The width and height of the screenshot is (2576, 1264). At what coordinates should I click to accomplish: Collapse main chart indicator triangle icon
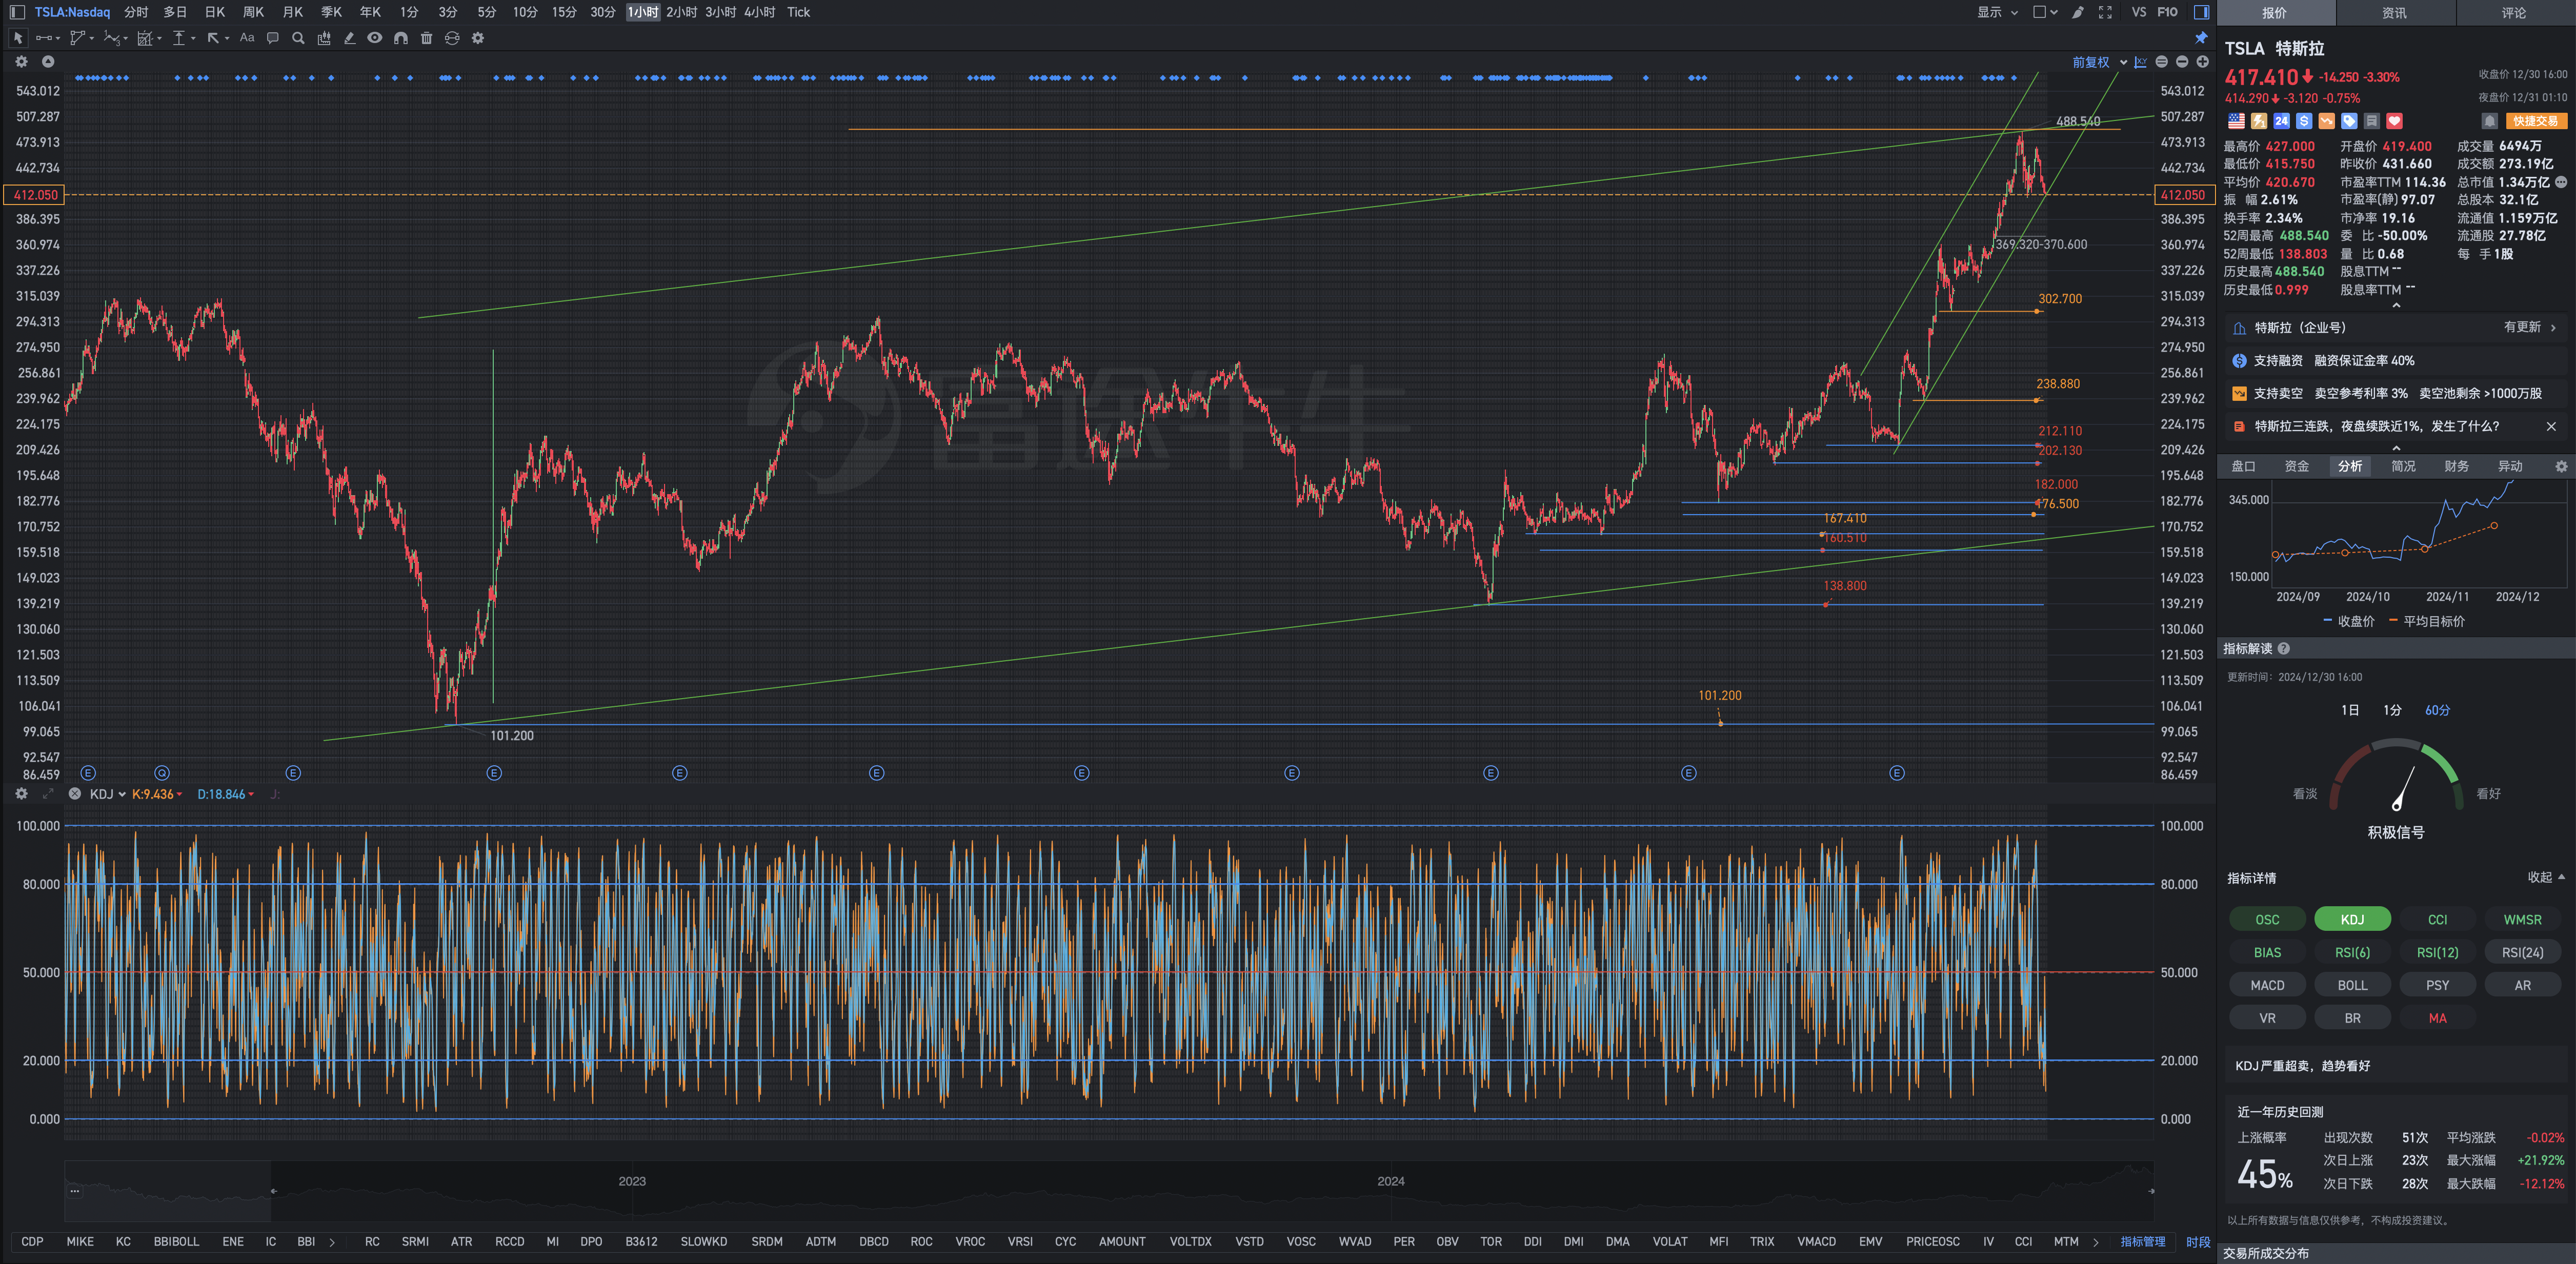pyautogui.click(x=47, y=62)
